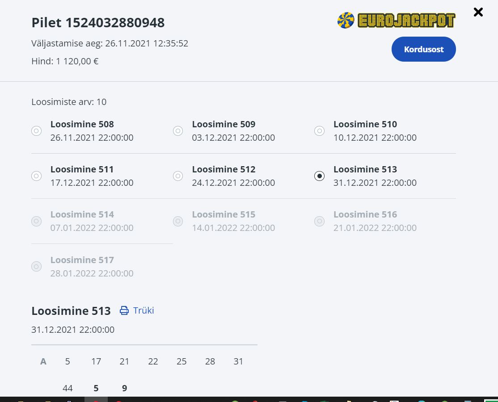Switch to draw Loosimine 510
The image size is (498, 402).
pyautogui.click(x=319, y=131)
